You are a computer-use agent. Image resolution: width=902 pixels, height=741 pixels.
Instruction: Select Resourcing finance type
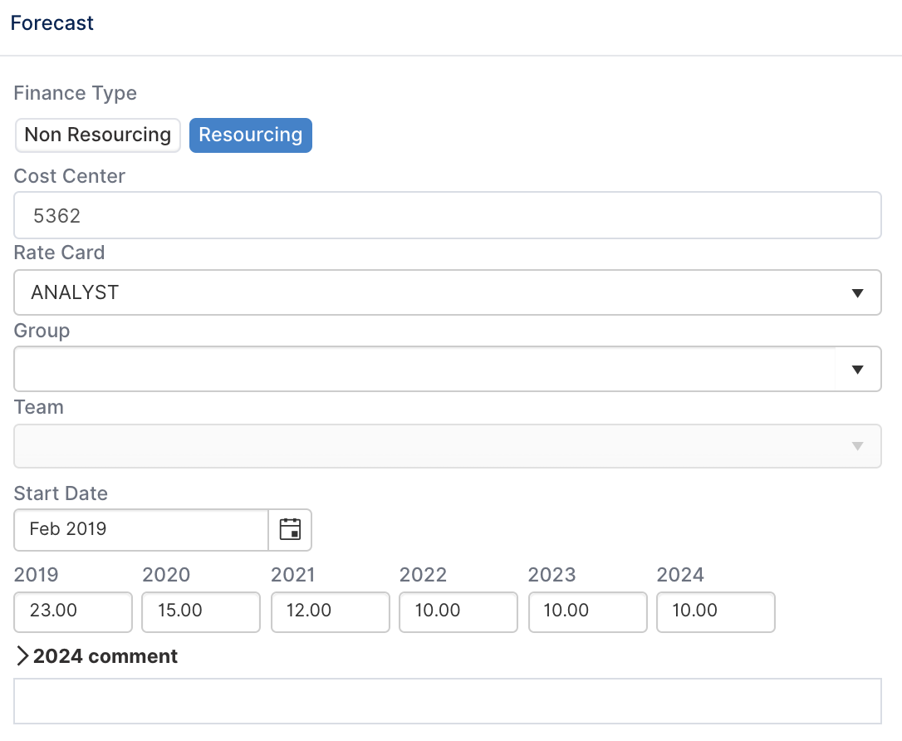[251, 135]
